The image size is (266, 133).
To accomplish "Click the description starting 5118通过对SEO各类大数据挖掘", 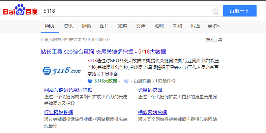I will 153,67.
